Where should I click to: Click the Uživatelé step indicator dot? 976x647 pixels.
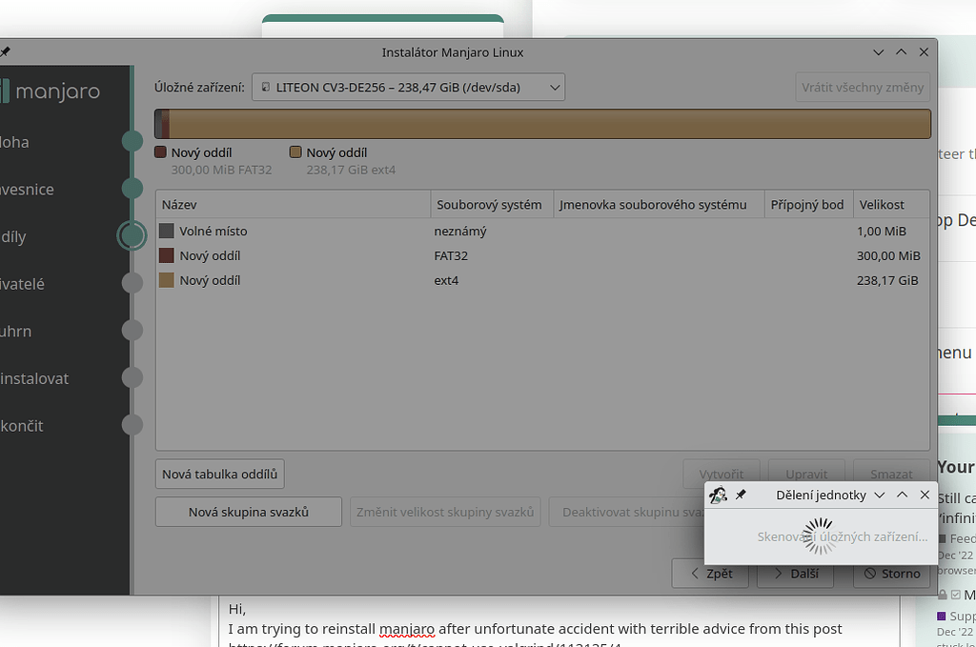(132, 283)
